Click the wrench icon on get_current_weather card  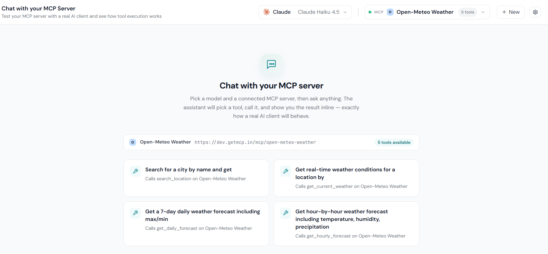click(x=286, y=171)
